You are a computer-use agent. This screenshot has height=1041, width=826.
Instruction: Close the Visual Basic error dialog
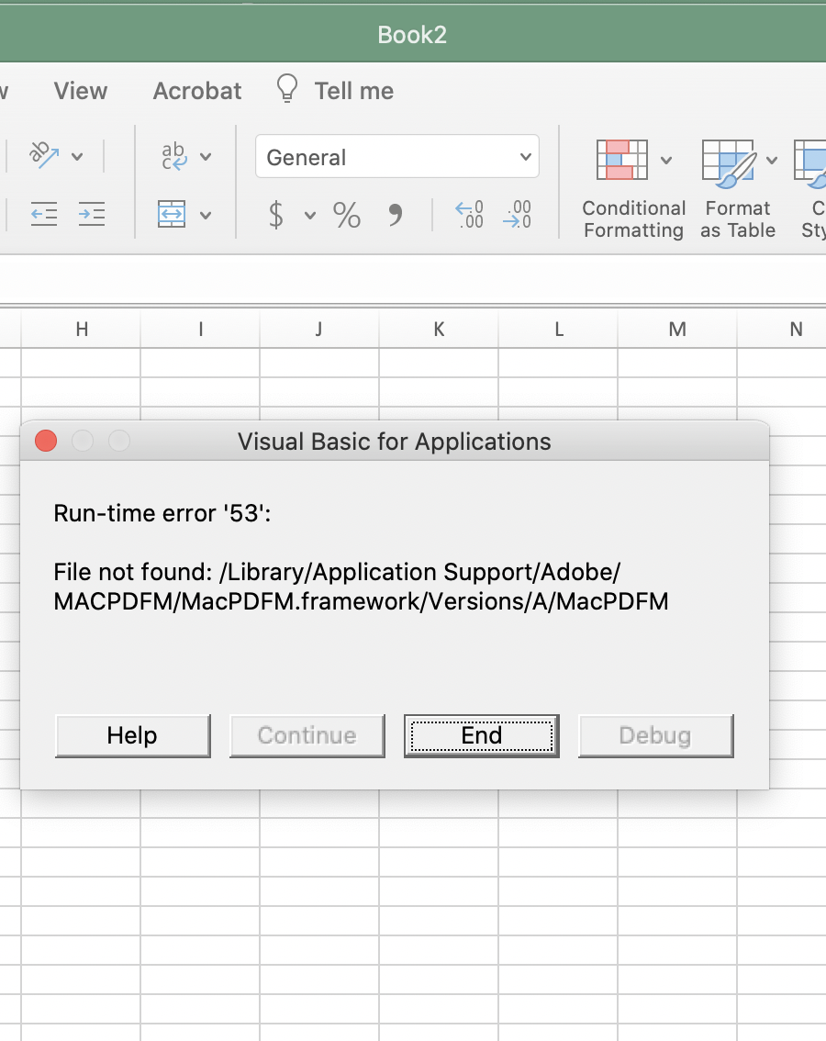[x=46, y=441]
